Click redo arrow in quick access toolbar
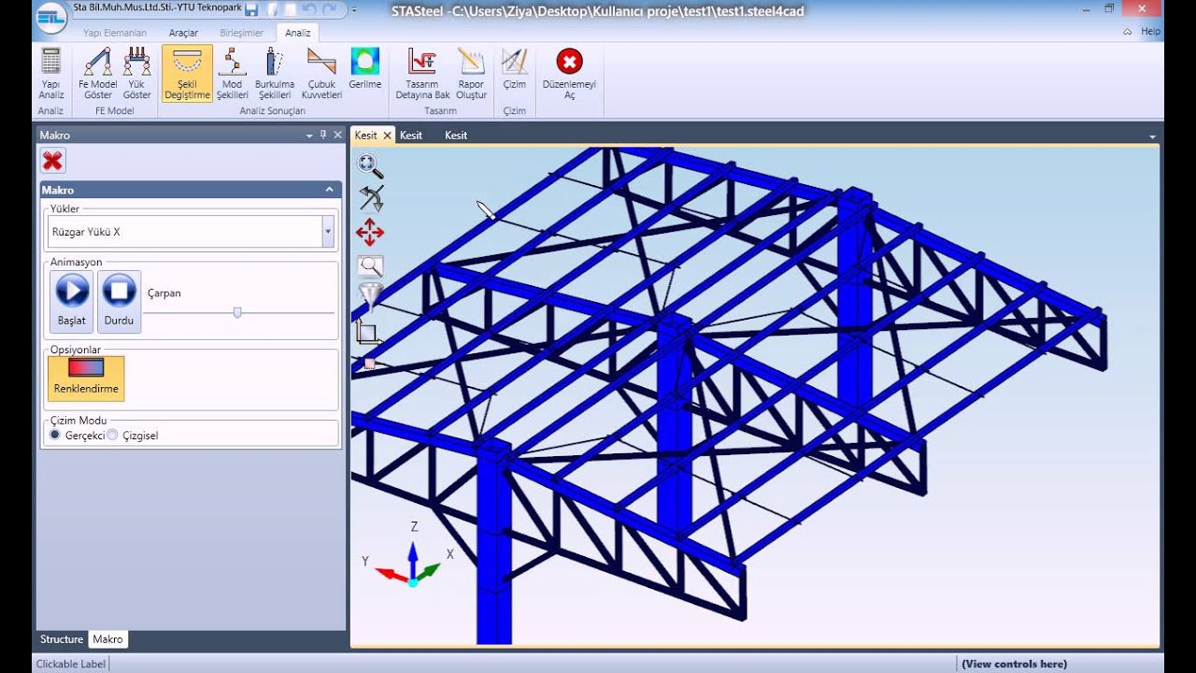The height and width of the screenshot is (673, 1196). point(329,9)
